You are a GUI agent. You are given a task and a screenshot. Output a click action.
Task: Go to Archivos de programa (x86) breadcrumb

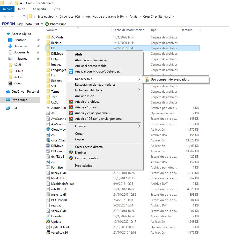[x=105, y=17]
